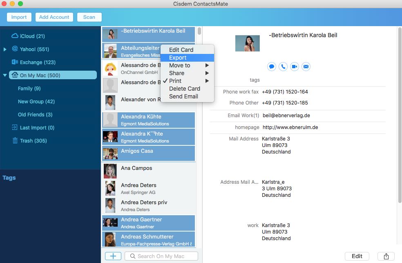The width and height of the screenshot is (402, 263).
Task: Click the Tags heading in sidebar
Action: pos(9,178)
